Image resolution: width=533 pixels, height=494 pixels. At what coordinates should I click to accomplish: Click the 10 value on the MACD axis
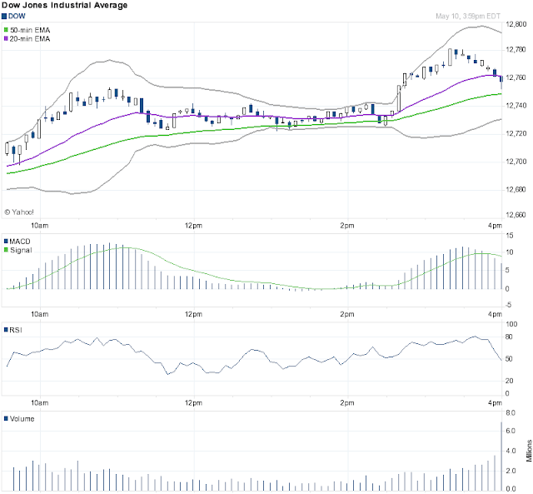pos(509,252)
